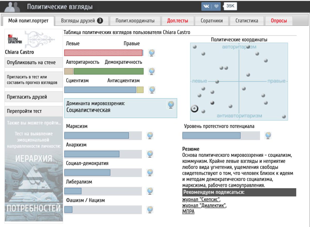
Task: Click the Пригласить друзей button
Action: [34, 97]
